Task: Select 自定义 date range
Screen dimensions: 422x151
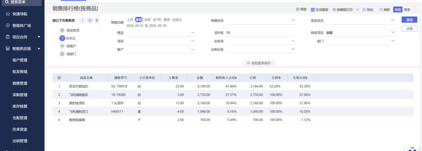Action: pyautogui.click(x=177, y=20)
